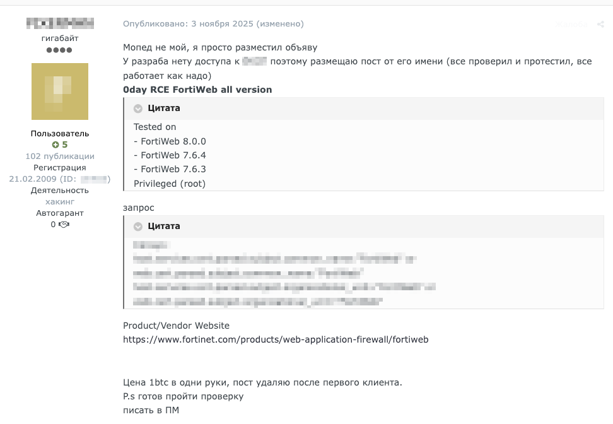Click the 0day RCE FortiWeb all version heading
613x424 pixels.
pos(197,90)
